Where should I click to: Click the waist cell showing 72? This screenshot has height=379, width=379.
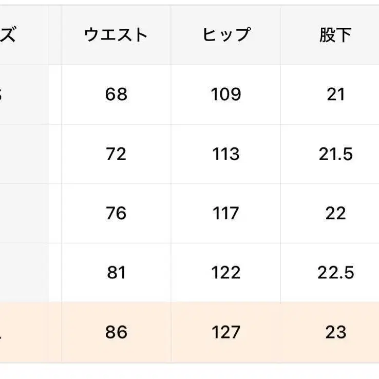coord(116,154)
